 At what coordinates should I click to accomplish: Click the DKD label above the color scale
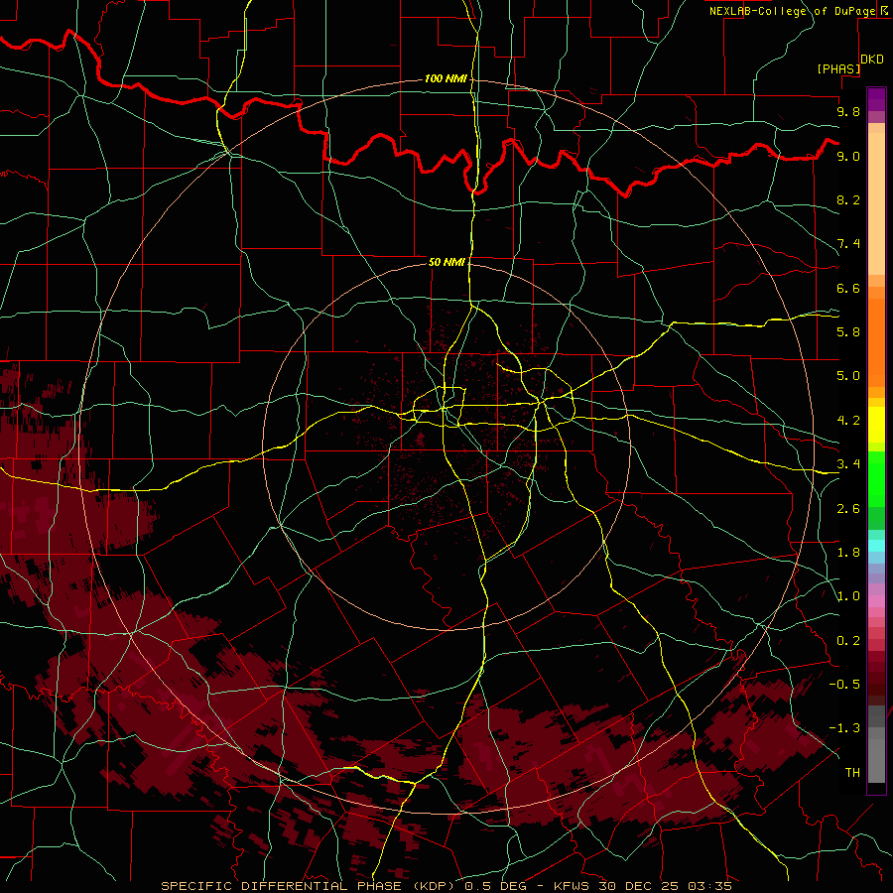tap(872, 60)
